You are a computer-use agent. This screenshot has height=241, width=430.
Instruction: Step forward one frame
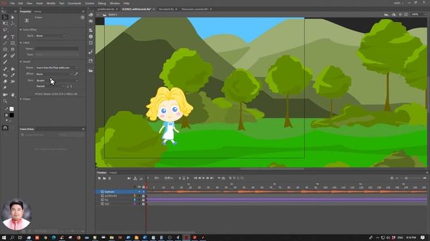(208, 178)
